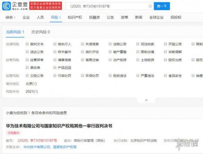The width and height of the screenshot is (203, 154).
Task: Filter by province 北京(1)
Action: (x=31, y=84)
